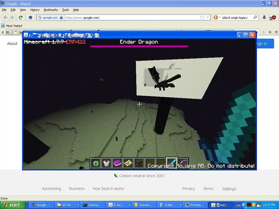Open the Edit menu
The width and height of the screenshot is (279, 209).
13,10
